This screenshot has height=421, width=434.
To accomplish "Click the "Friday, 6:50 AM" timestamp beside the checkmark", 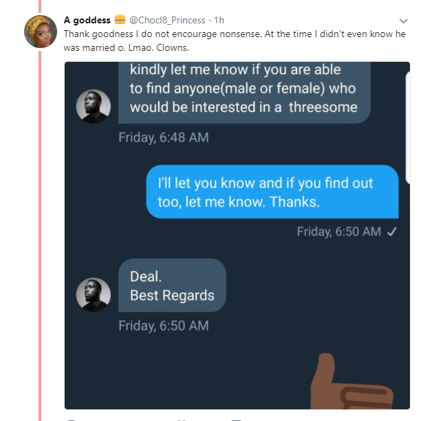I will pyautogui.click(x=338, y=231).
